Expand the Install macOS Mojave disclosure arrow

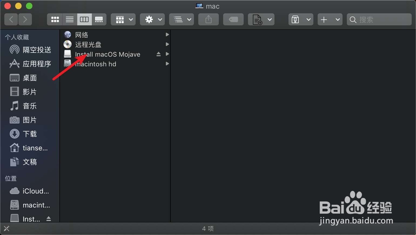pyautogui.click(x=167, y=54)
